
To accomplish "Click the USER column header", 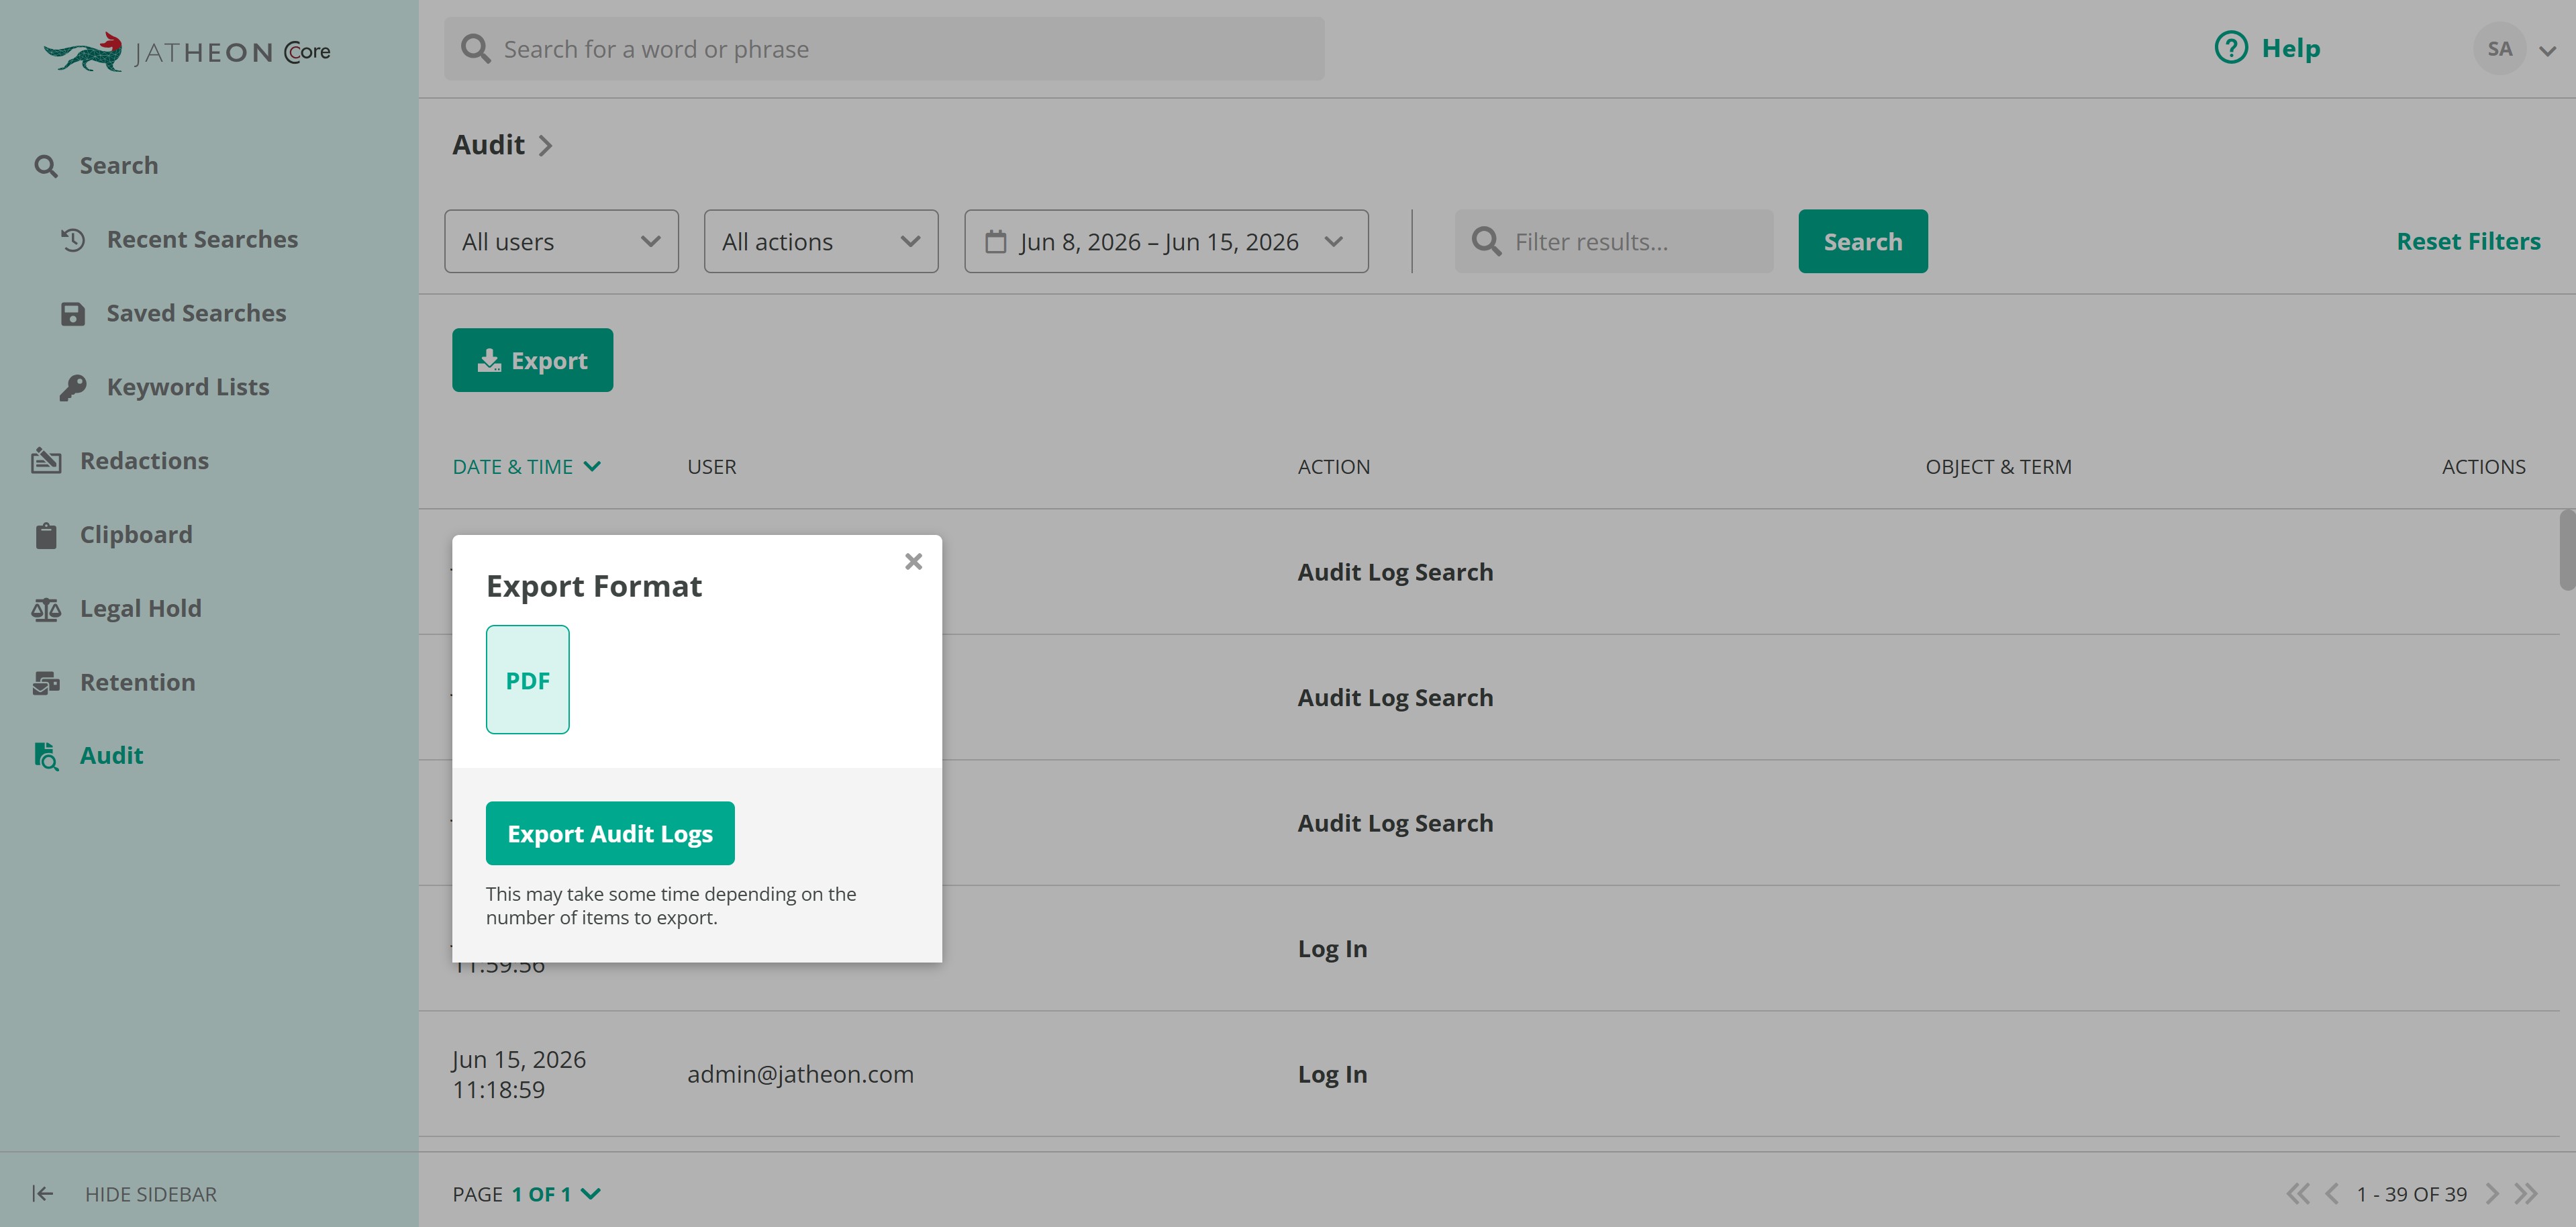I will (712, 467).
